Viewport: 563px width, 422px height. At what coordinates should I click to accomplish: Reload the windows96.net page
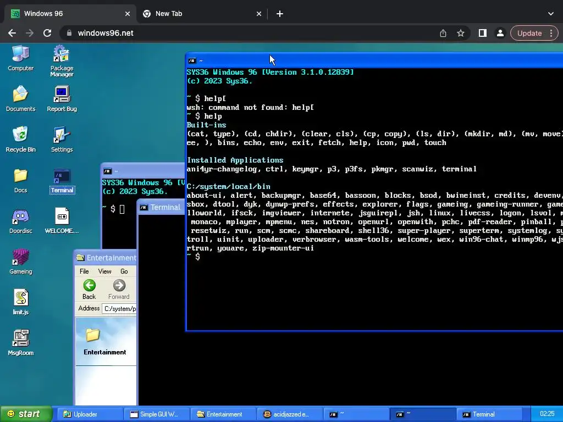pos(47,33)
